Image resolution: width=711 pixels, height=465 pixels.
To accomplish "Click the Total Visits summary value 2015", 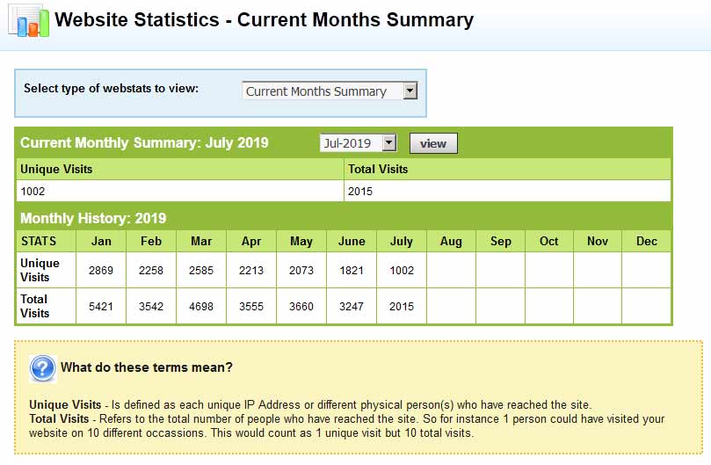I will click(360, 192).
